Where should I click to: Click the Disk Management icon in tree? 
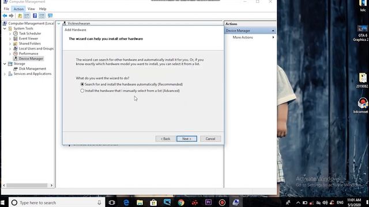point(16,69)
